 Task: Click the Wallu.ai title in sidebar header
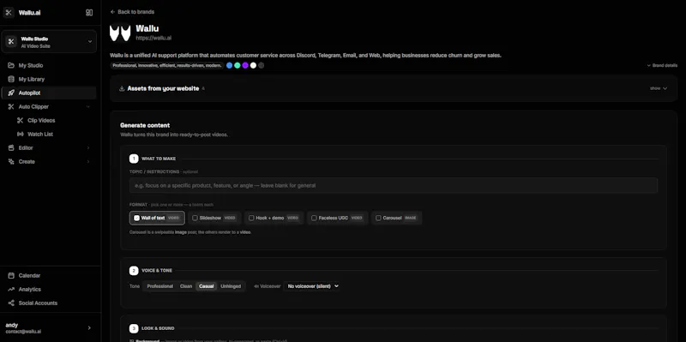click(x=30, y=13)
